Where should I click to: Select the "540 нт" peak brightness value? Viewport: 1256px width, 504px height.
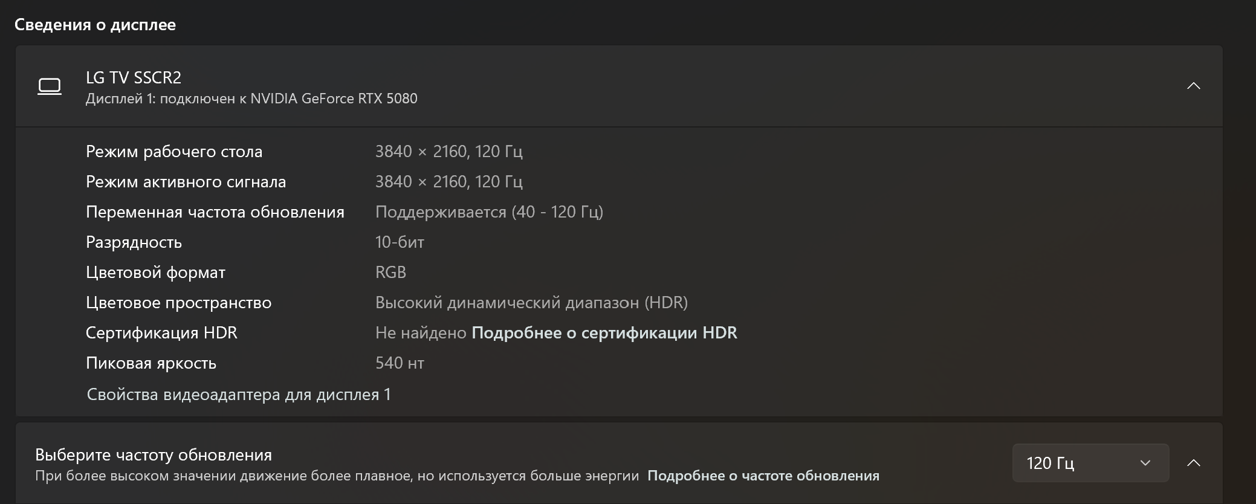400,363
